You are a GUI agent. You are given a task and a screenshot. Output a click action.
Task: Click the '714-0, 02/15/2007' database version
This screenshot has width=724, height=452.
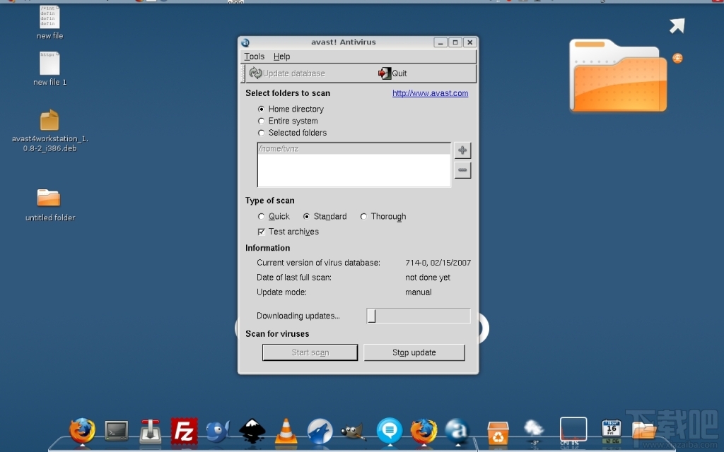click(438, 263)
